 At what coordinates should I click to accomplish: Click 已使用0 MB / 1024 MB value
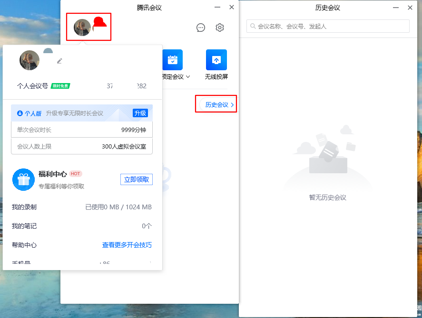click(x=118, y=207)
